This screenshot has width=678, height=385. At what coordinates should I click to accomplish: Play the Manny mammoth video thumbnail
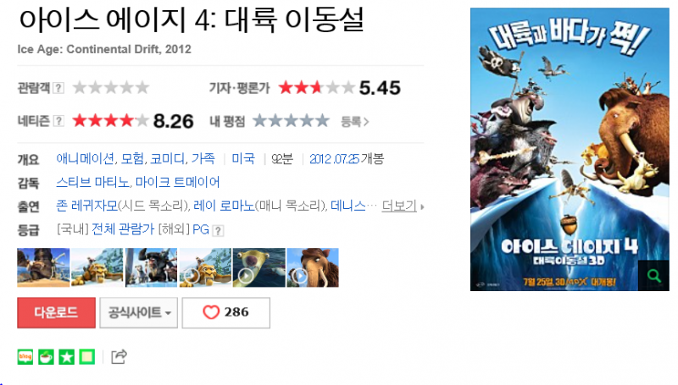[x=313, y=267]
